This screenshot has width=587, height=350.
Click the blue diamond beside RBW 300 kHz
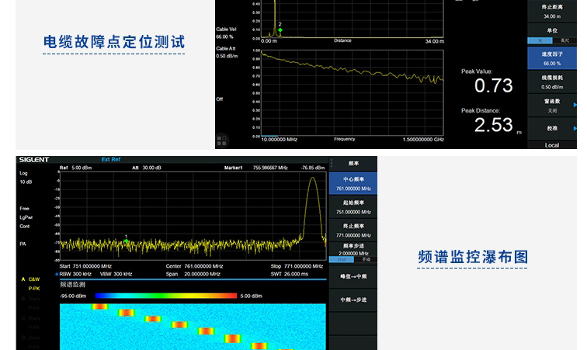click(57, 274)
